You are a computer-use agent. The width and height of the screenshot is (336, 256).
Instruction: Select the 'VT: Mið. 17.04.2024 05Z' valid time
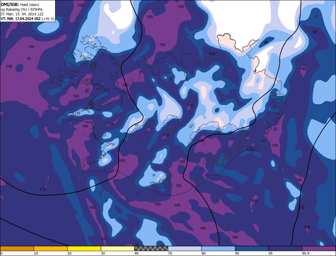20,18
